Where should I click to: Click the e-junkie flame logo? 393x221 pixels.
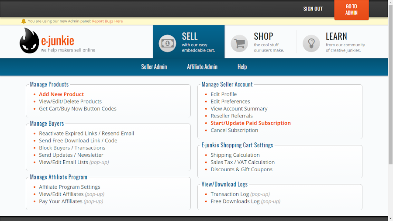coord(29,41)
